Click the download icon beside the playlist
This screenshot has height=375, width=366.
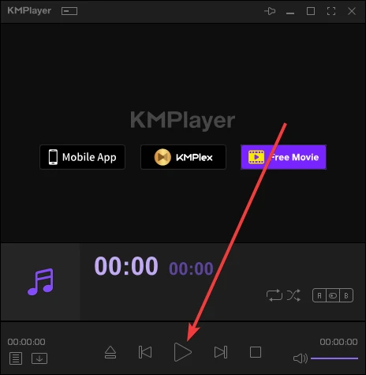tap(39, 358)
